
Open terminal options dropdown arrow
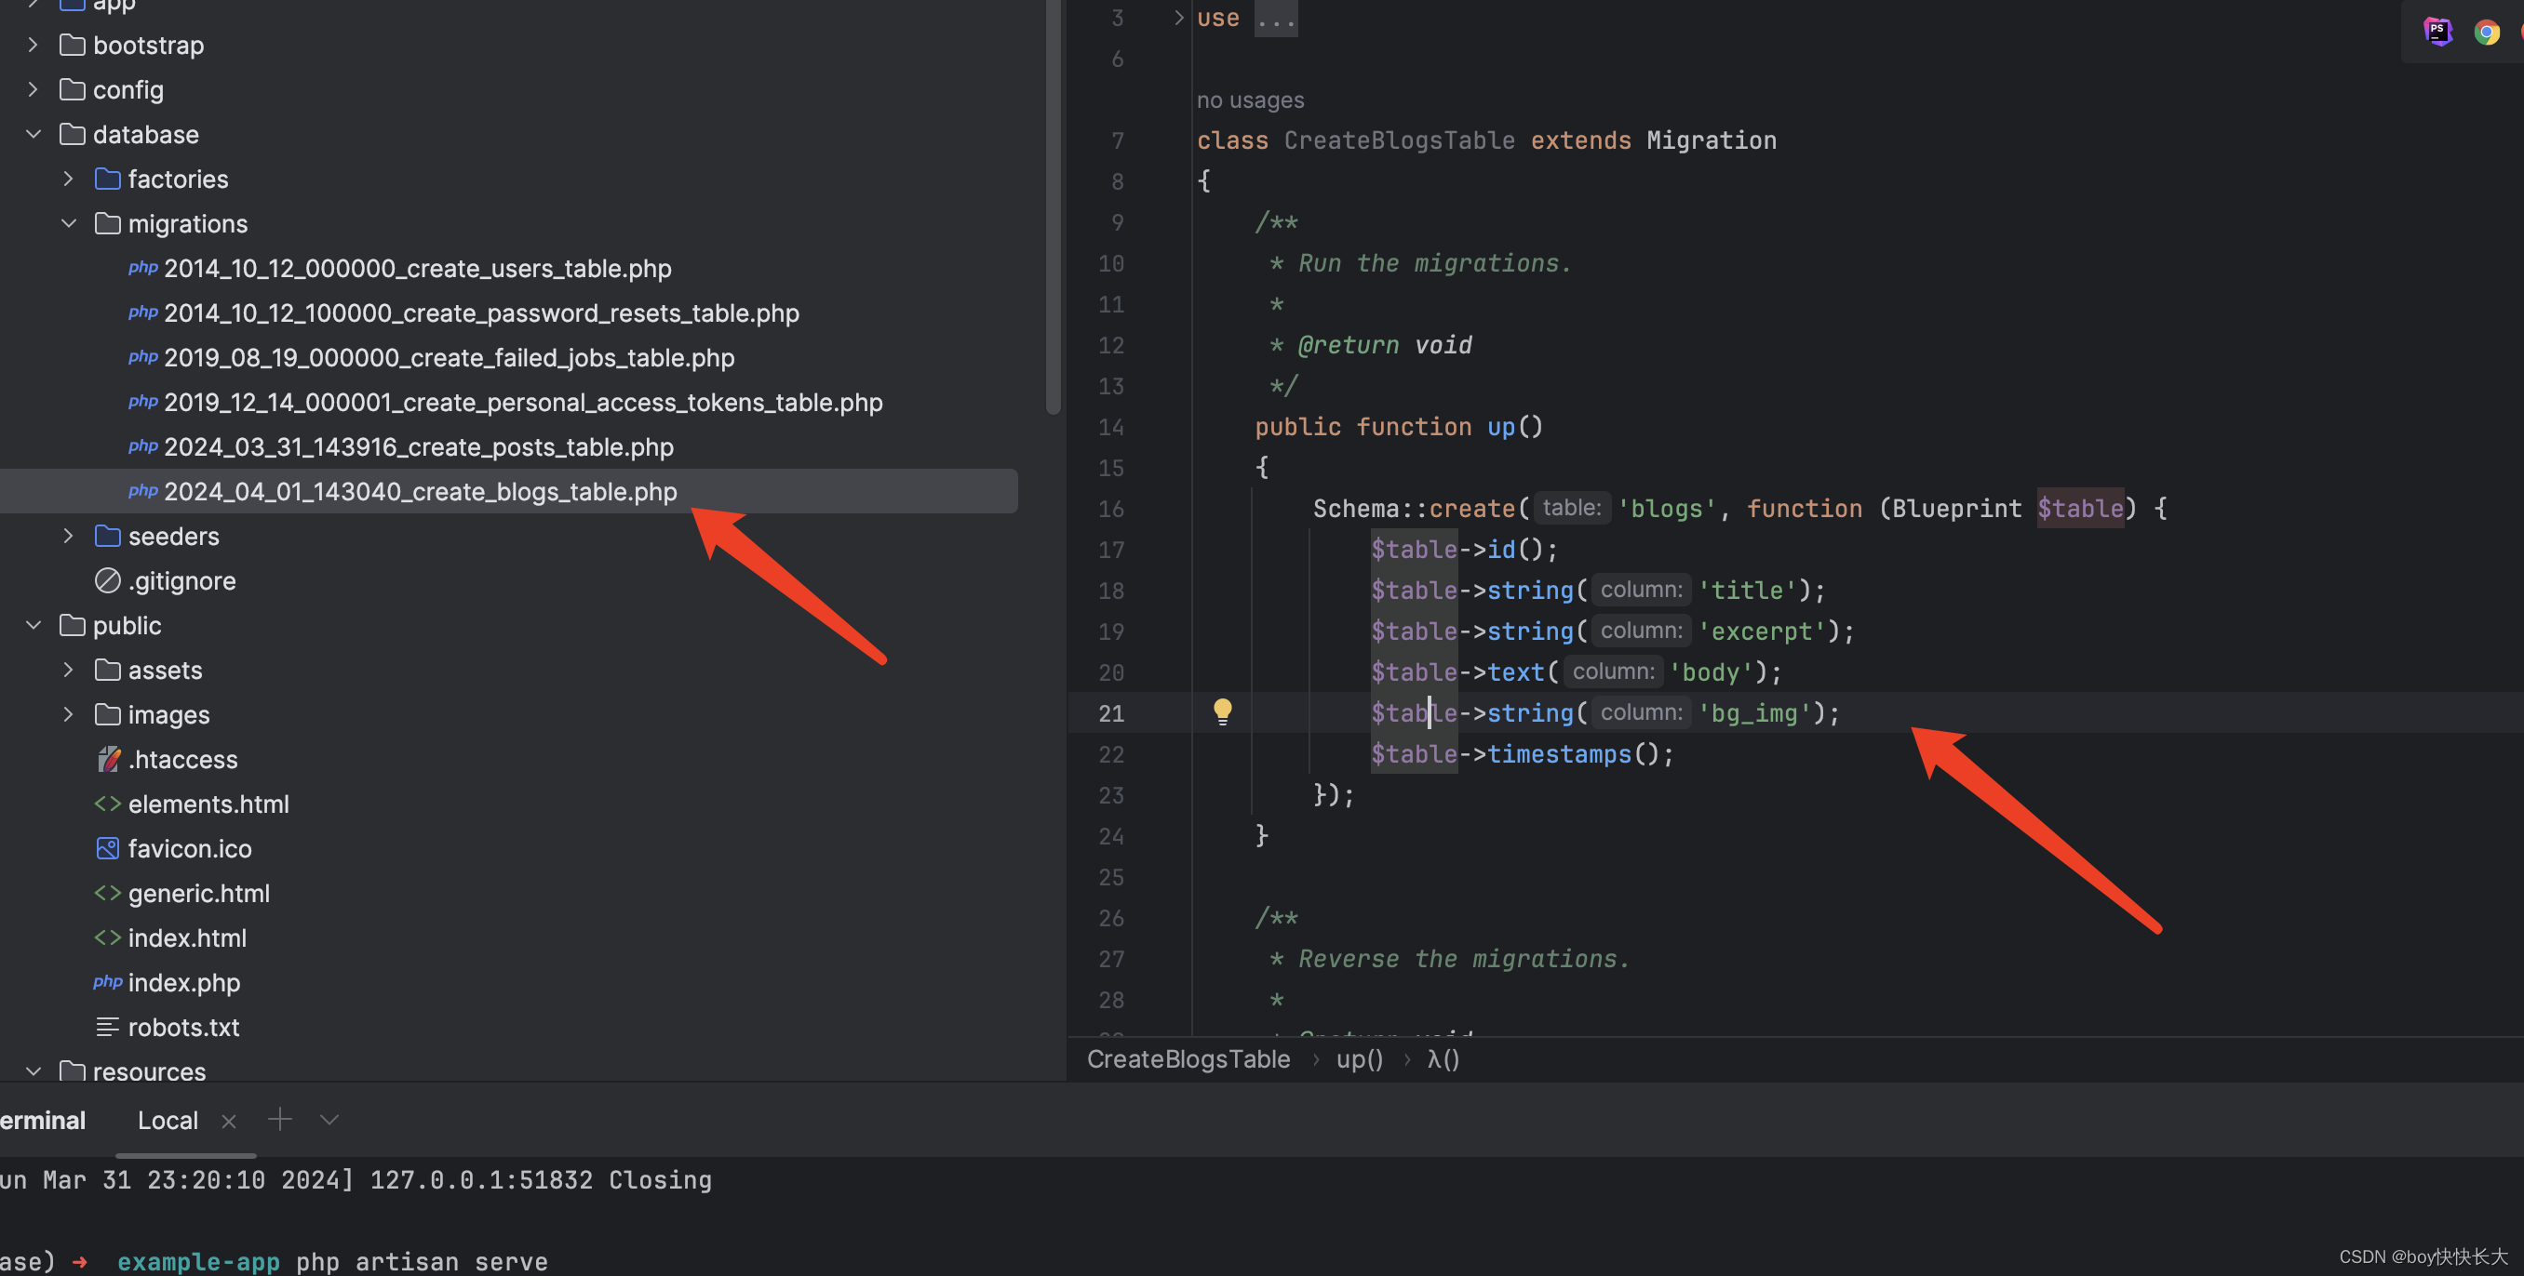pos(329,1120)
